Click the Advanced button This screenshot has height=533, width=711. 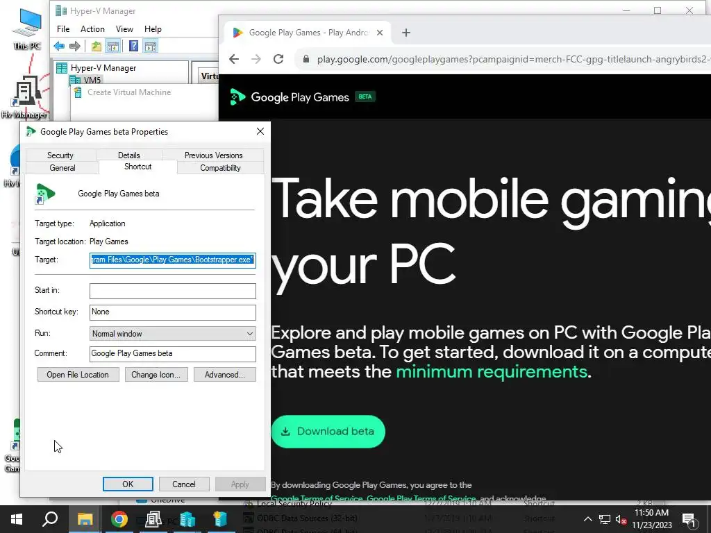pyautogui.click(x=224, y=374)
